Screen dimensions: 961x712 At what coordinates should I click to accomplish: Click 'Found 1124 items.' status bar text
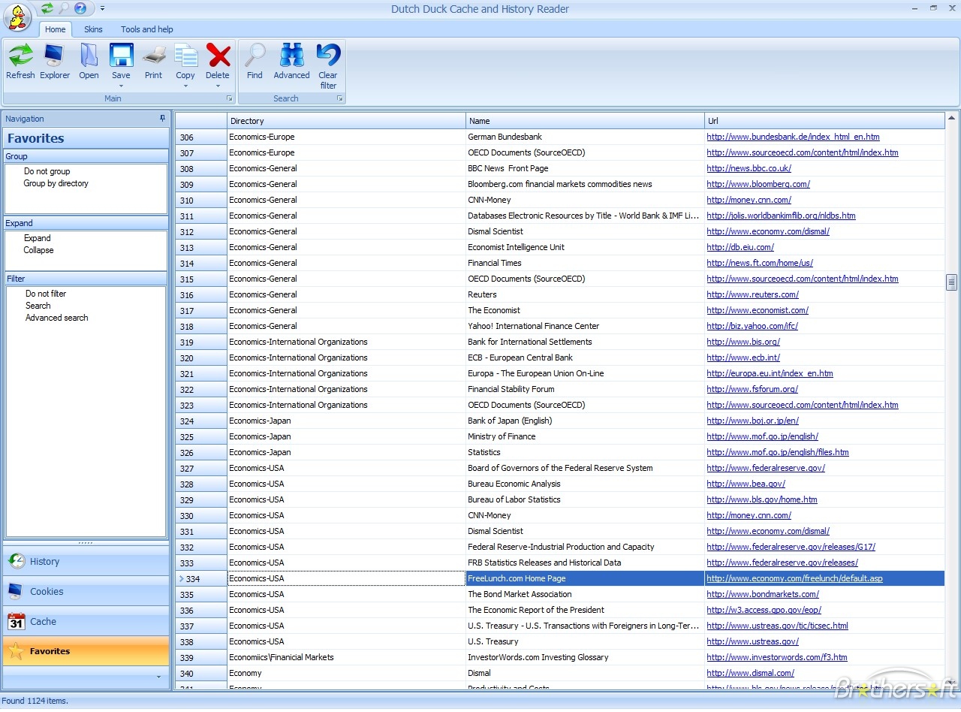[35, 701]
